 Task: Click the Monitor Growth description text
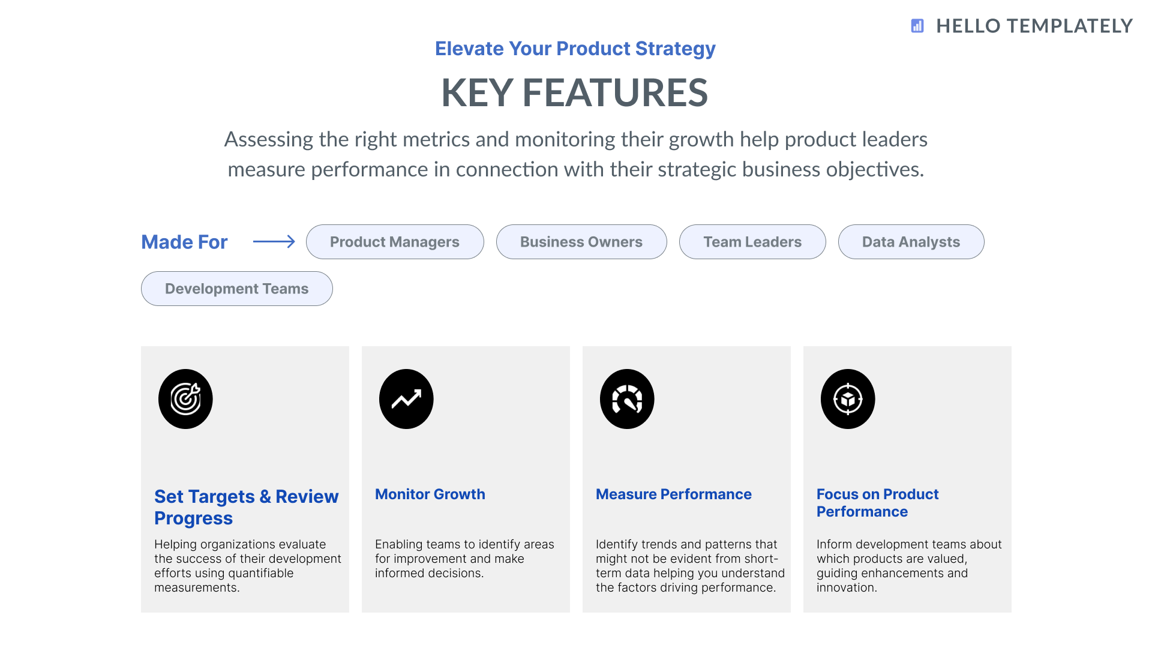coord(464,559)
